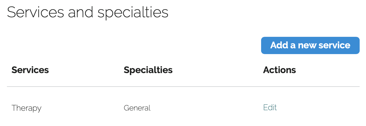Click the bold Actions table heading
The width and height of the screenshot is (366, 126).
coord(279,70)
